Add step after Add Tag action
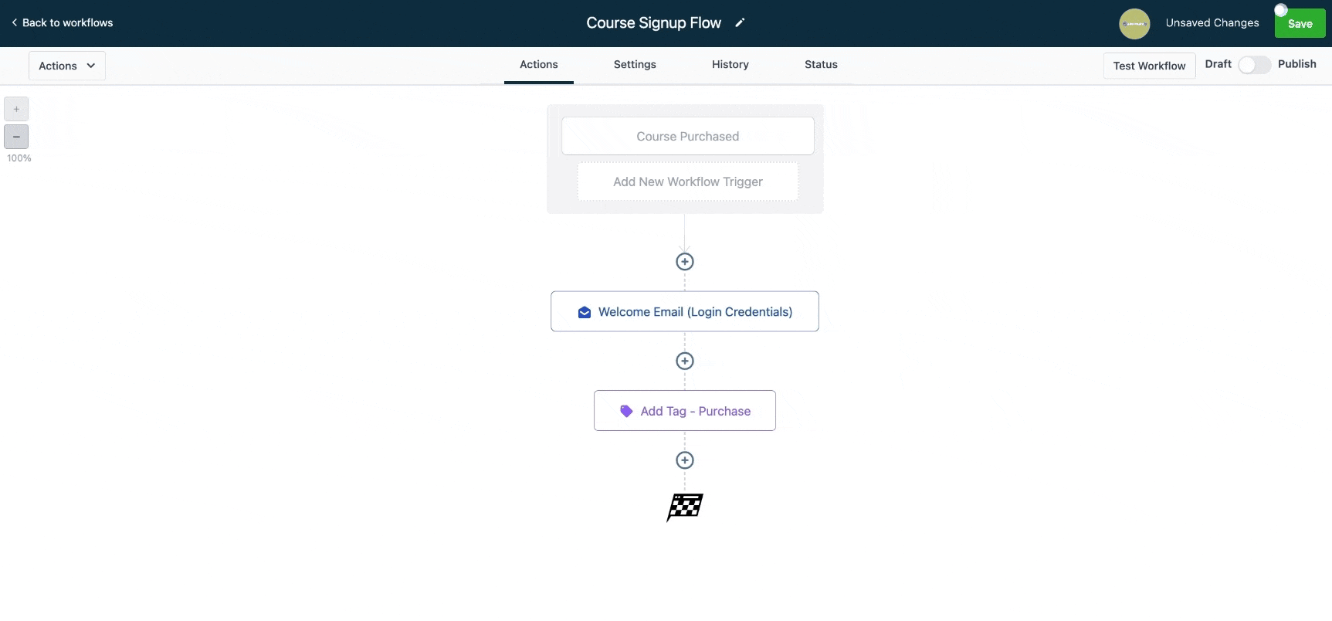Screen dimensions: 1332x621 tap(685, 460)
